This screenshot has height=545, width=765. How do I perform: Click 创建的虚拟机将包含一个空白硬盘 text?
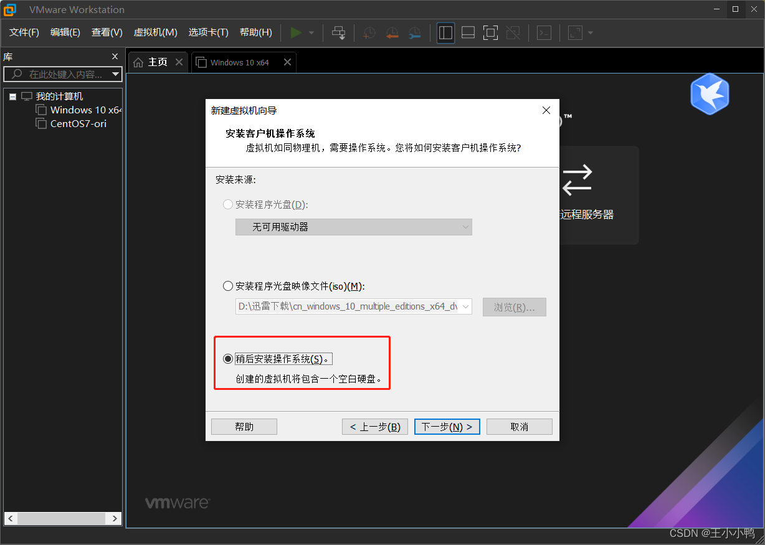pos(308,379)
